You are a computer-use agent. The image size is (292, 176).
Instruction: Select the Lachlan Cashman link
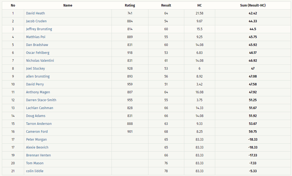point(39,108)
